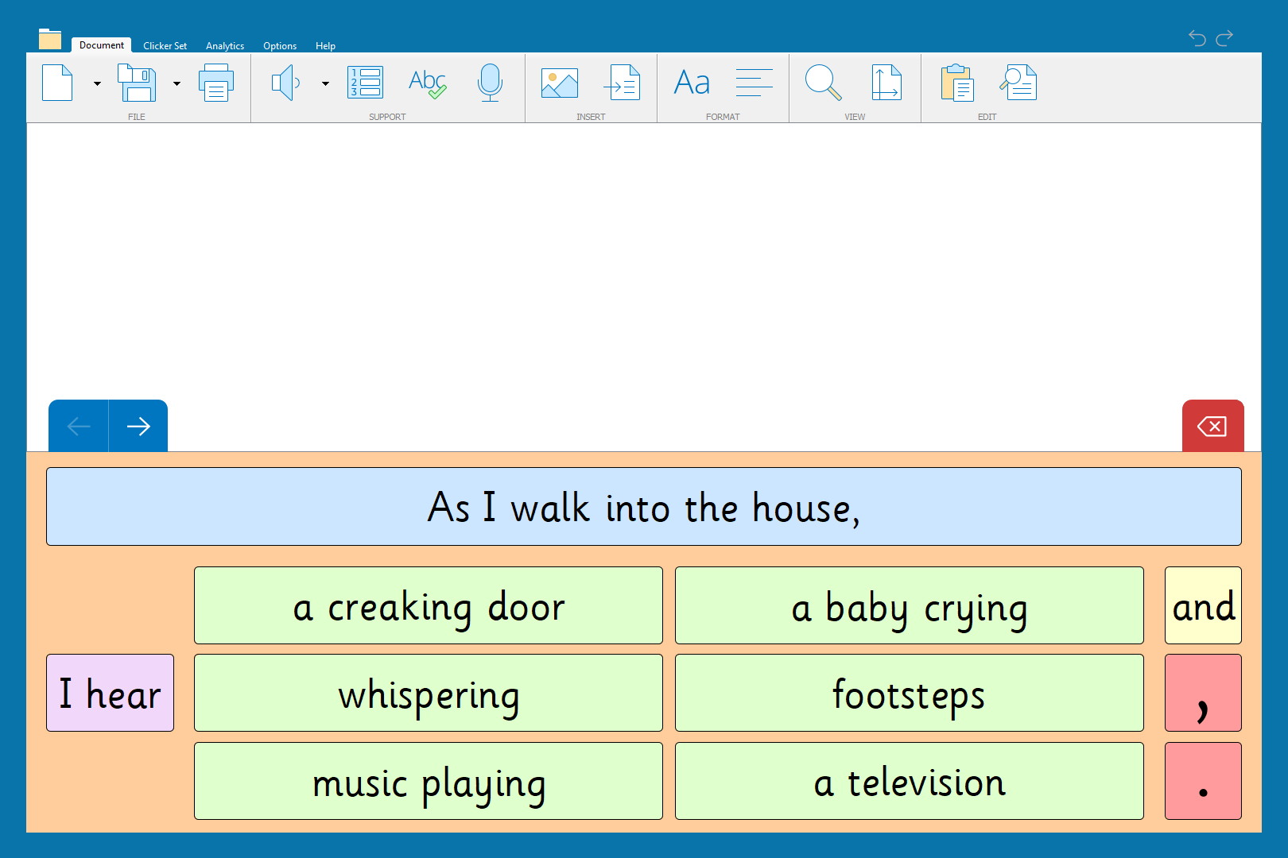Screen dimensions: 1288x858
Task: Click the red backspace delete button
Action: (1212, 427)
